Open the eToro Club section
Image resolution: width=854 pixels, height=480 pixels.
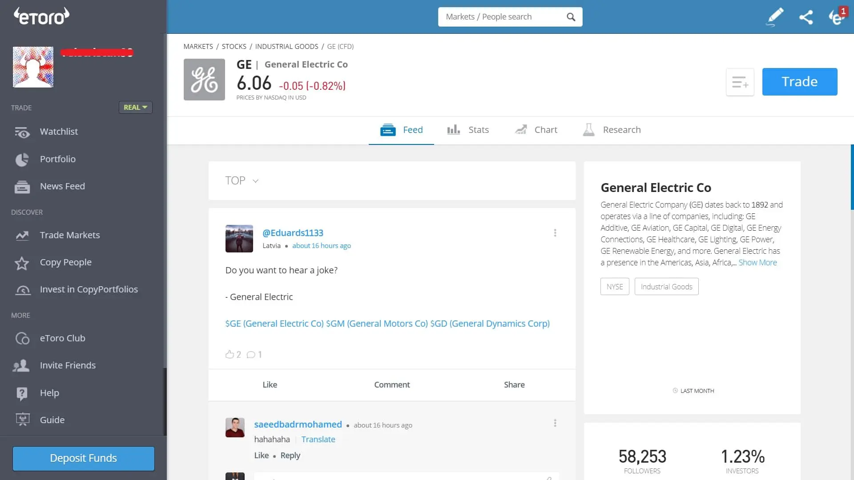(x=62, y=338)
